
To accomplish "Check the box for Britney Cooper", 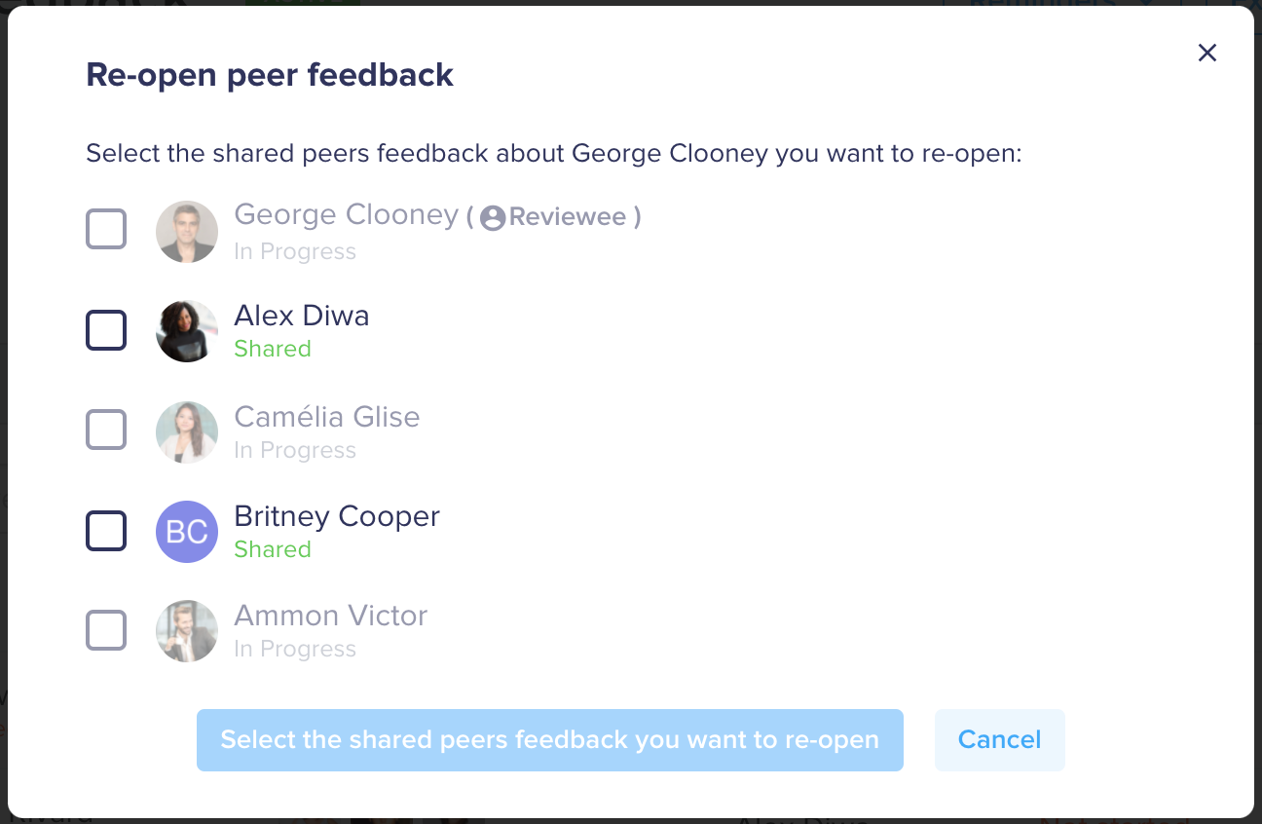I will click(106, 531).
